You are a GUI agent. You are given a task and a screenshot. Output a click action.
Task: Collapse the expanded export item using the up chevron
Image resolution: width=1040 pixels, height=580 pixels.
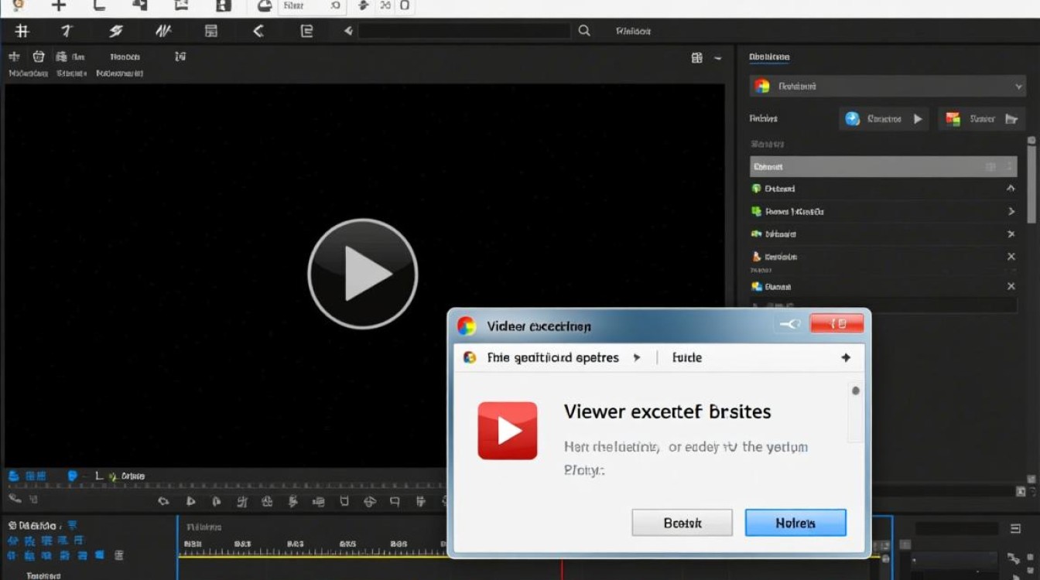click(1011, 188)
